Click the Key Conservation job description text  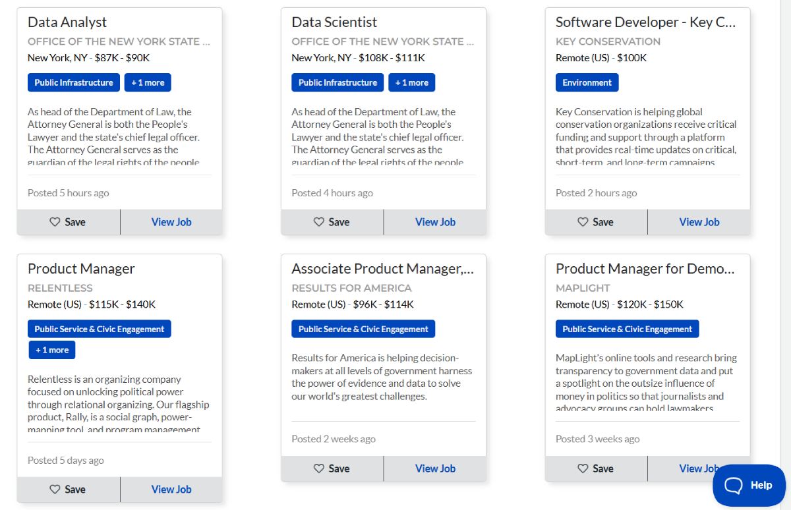point(647,136)
